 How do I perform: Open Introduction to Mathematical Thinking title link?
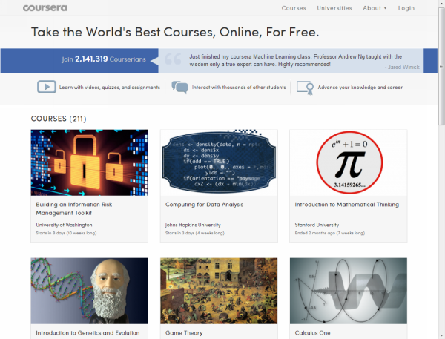[x=347, y=205]
